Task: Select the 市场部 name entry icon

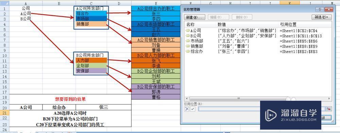Action: pyautogui.click(x=188, y=41)
